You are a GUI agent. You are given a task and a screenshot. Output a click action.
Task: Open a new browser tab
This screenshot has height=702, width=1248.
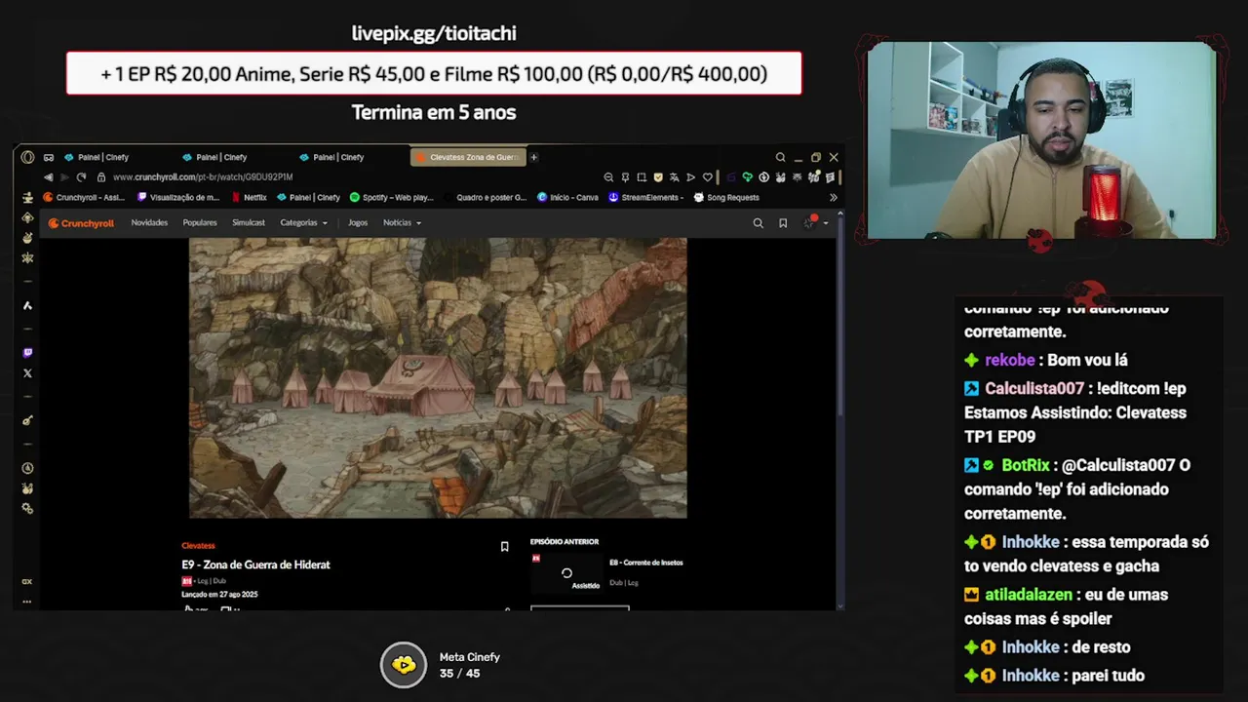[533, 157]
